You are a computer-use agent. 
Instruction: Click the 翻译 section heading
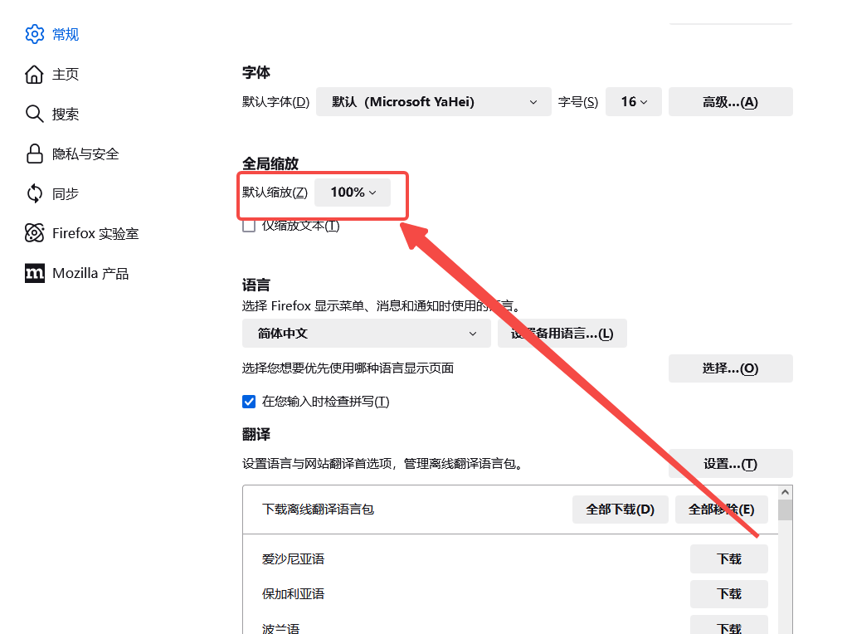point(256,435)
